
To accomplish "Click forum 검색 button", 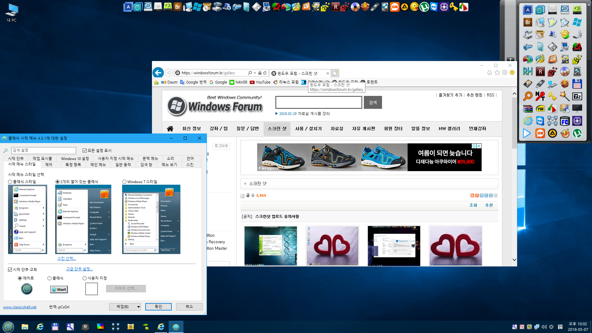I will point(373,102).
